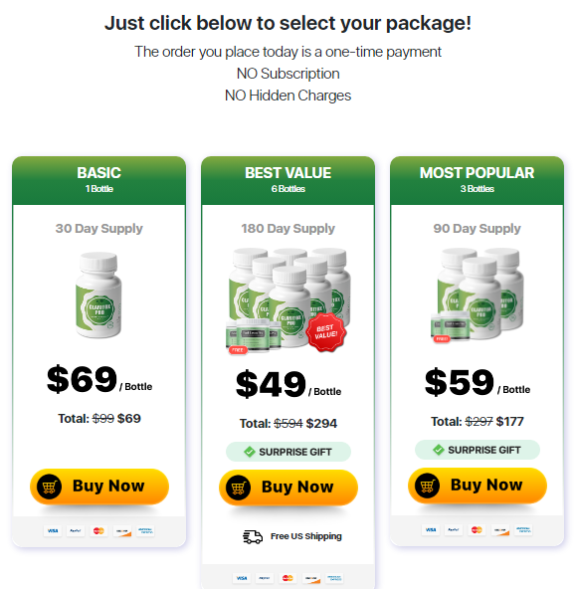
Task: Click the Mastercard icon under Basic package
Action: click(98, 530)
